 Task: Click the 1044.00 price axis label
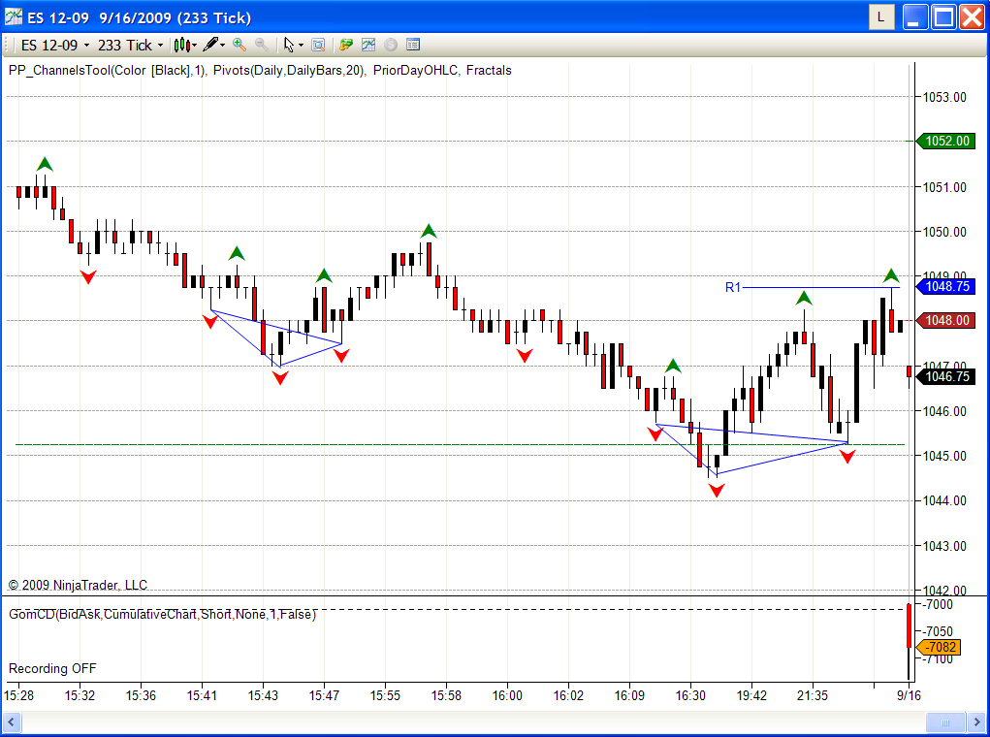944,500
